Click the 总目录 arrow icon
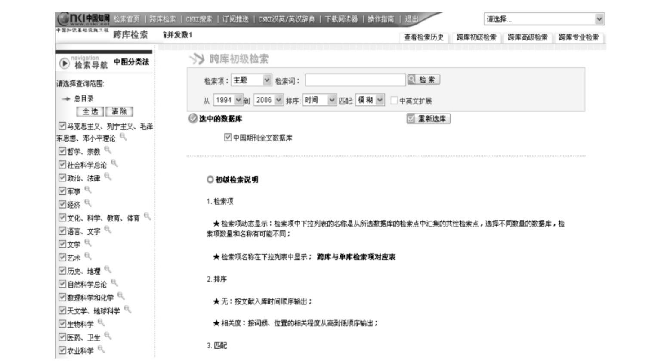 tap(66, 99)
